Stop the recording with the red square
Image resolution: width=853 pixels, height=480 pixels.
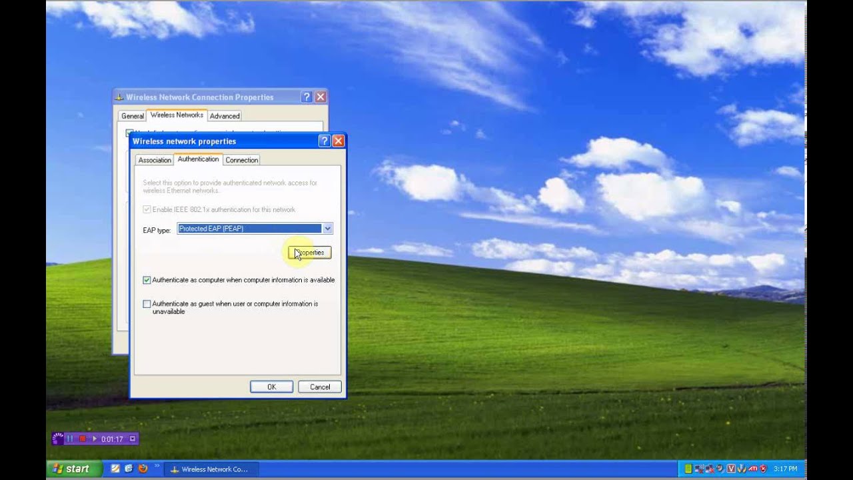[x=83, y=439]
